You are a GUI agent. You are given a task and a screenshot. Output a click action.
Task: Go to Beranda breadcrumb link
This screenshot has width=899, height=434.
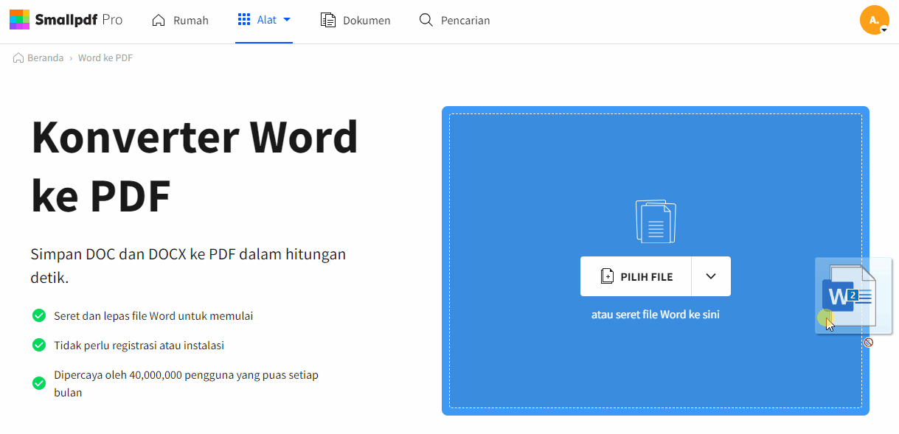point(45,57)
